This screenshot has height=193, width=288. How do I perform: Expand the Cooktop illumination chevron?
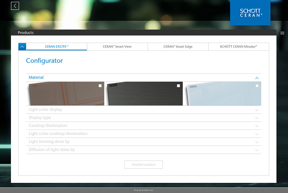coord(257,126)
